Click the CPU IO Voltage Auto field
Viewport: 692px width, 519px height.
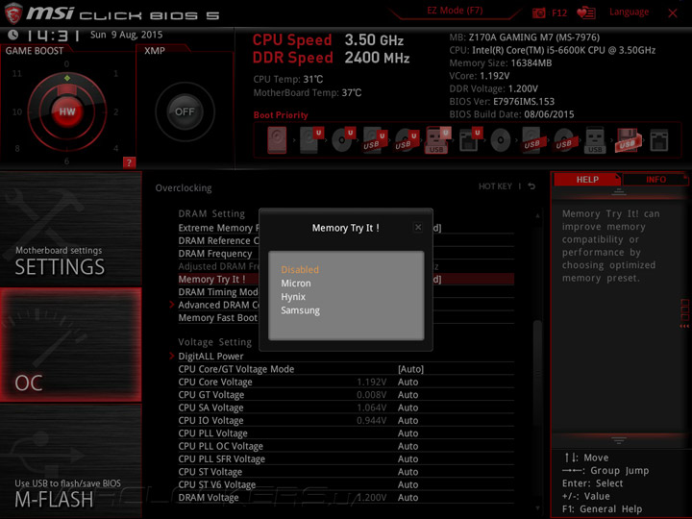point(408,420)
